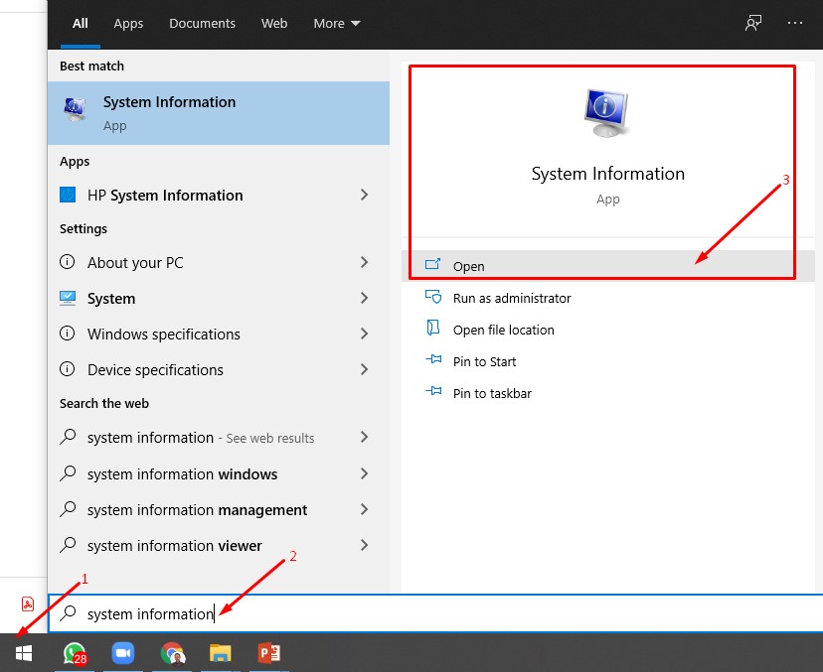823x672 pixels.
Task: Expand the system information viewer suggestion
Action: tap(364, 545)
